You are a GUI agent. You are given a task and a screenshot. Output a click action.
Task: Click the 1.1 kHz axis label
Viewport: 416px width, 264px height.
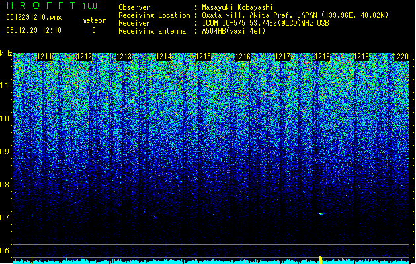(x=5, y=86)
